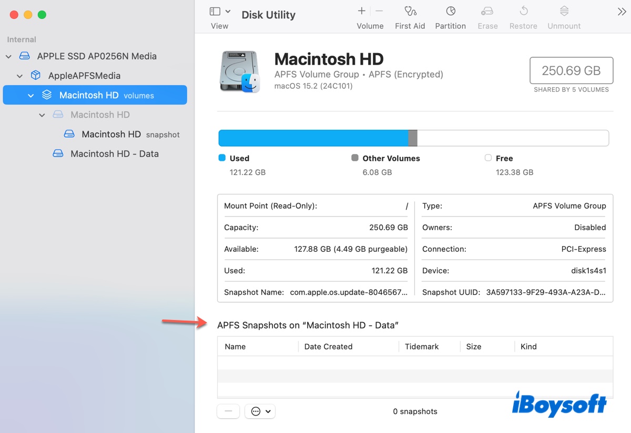
Task: Click the storage usage bar
Action: click(x=413, y=138)
